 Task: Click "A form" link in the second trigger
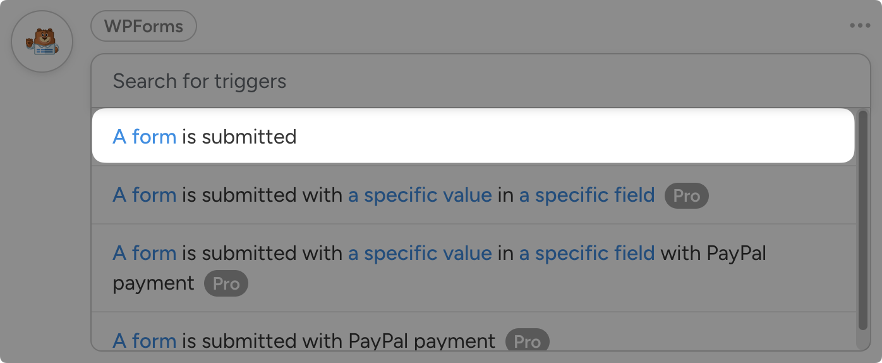coord(144,195)
